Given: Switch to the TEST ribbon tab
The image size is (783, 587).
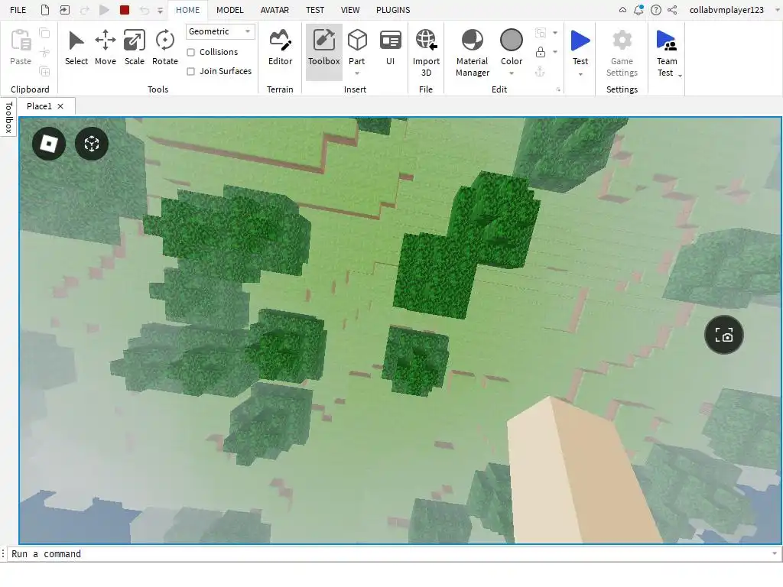Looking at the screenshot, I should (x=314, y=10).
